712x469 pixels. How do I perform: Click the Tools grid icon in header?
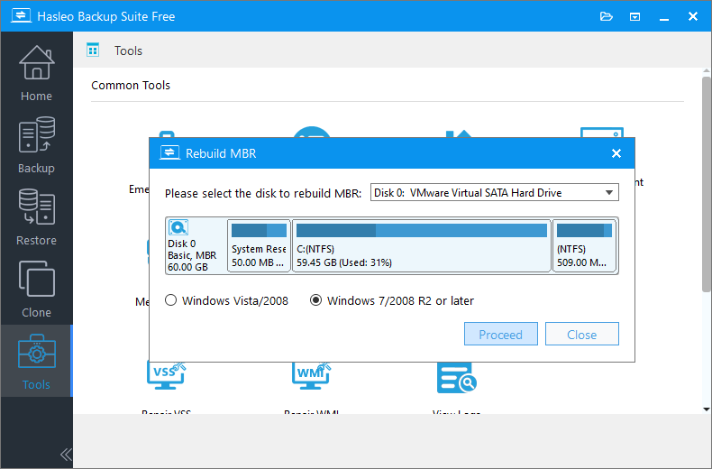coord(93,50)
